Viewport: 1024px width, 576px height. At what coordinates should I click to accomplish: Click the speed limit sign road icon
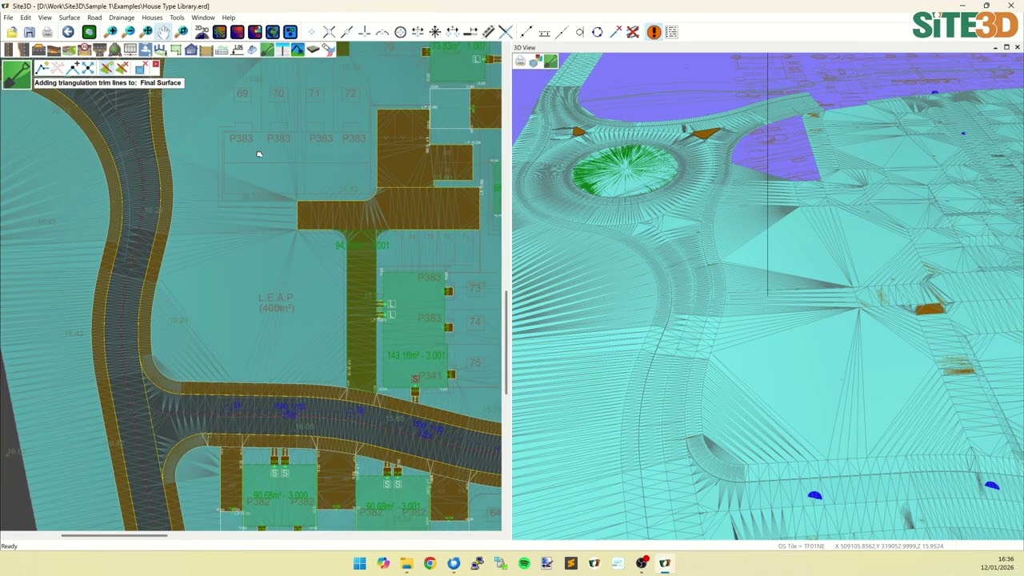(x=84, y=50)
